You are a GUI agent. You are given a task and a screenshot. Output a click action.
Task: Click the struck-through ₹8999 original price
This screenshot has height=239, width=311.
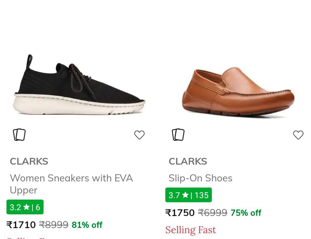pyautogui.click(x=54, y=225)
